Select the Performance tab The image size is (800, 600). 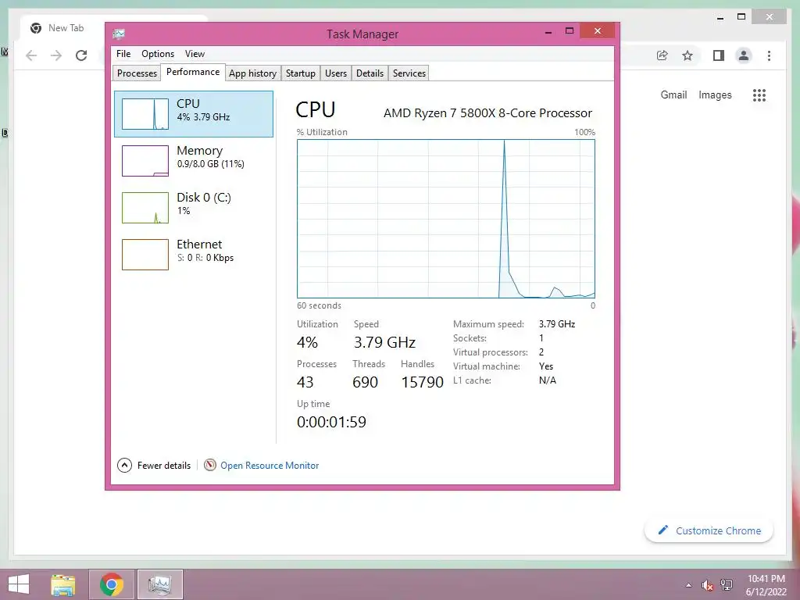(193, 72)
